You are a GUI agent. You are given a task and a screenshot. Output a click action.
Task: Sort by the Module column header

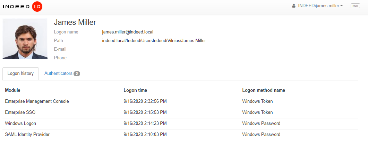tap(12, 90)
